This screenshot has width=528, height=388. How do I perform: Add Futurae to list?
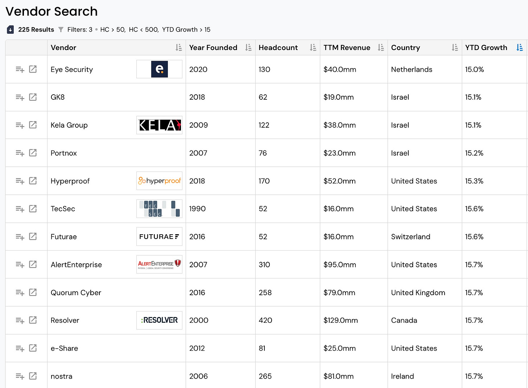[x=20, y=237]
